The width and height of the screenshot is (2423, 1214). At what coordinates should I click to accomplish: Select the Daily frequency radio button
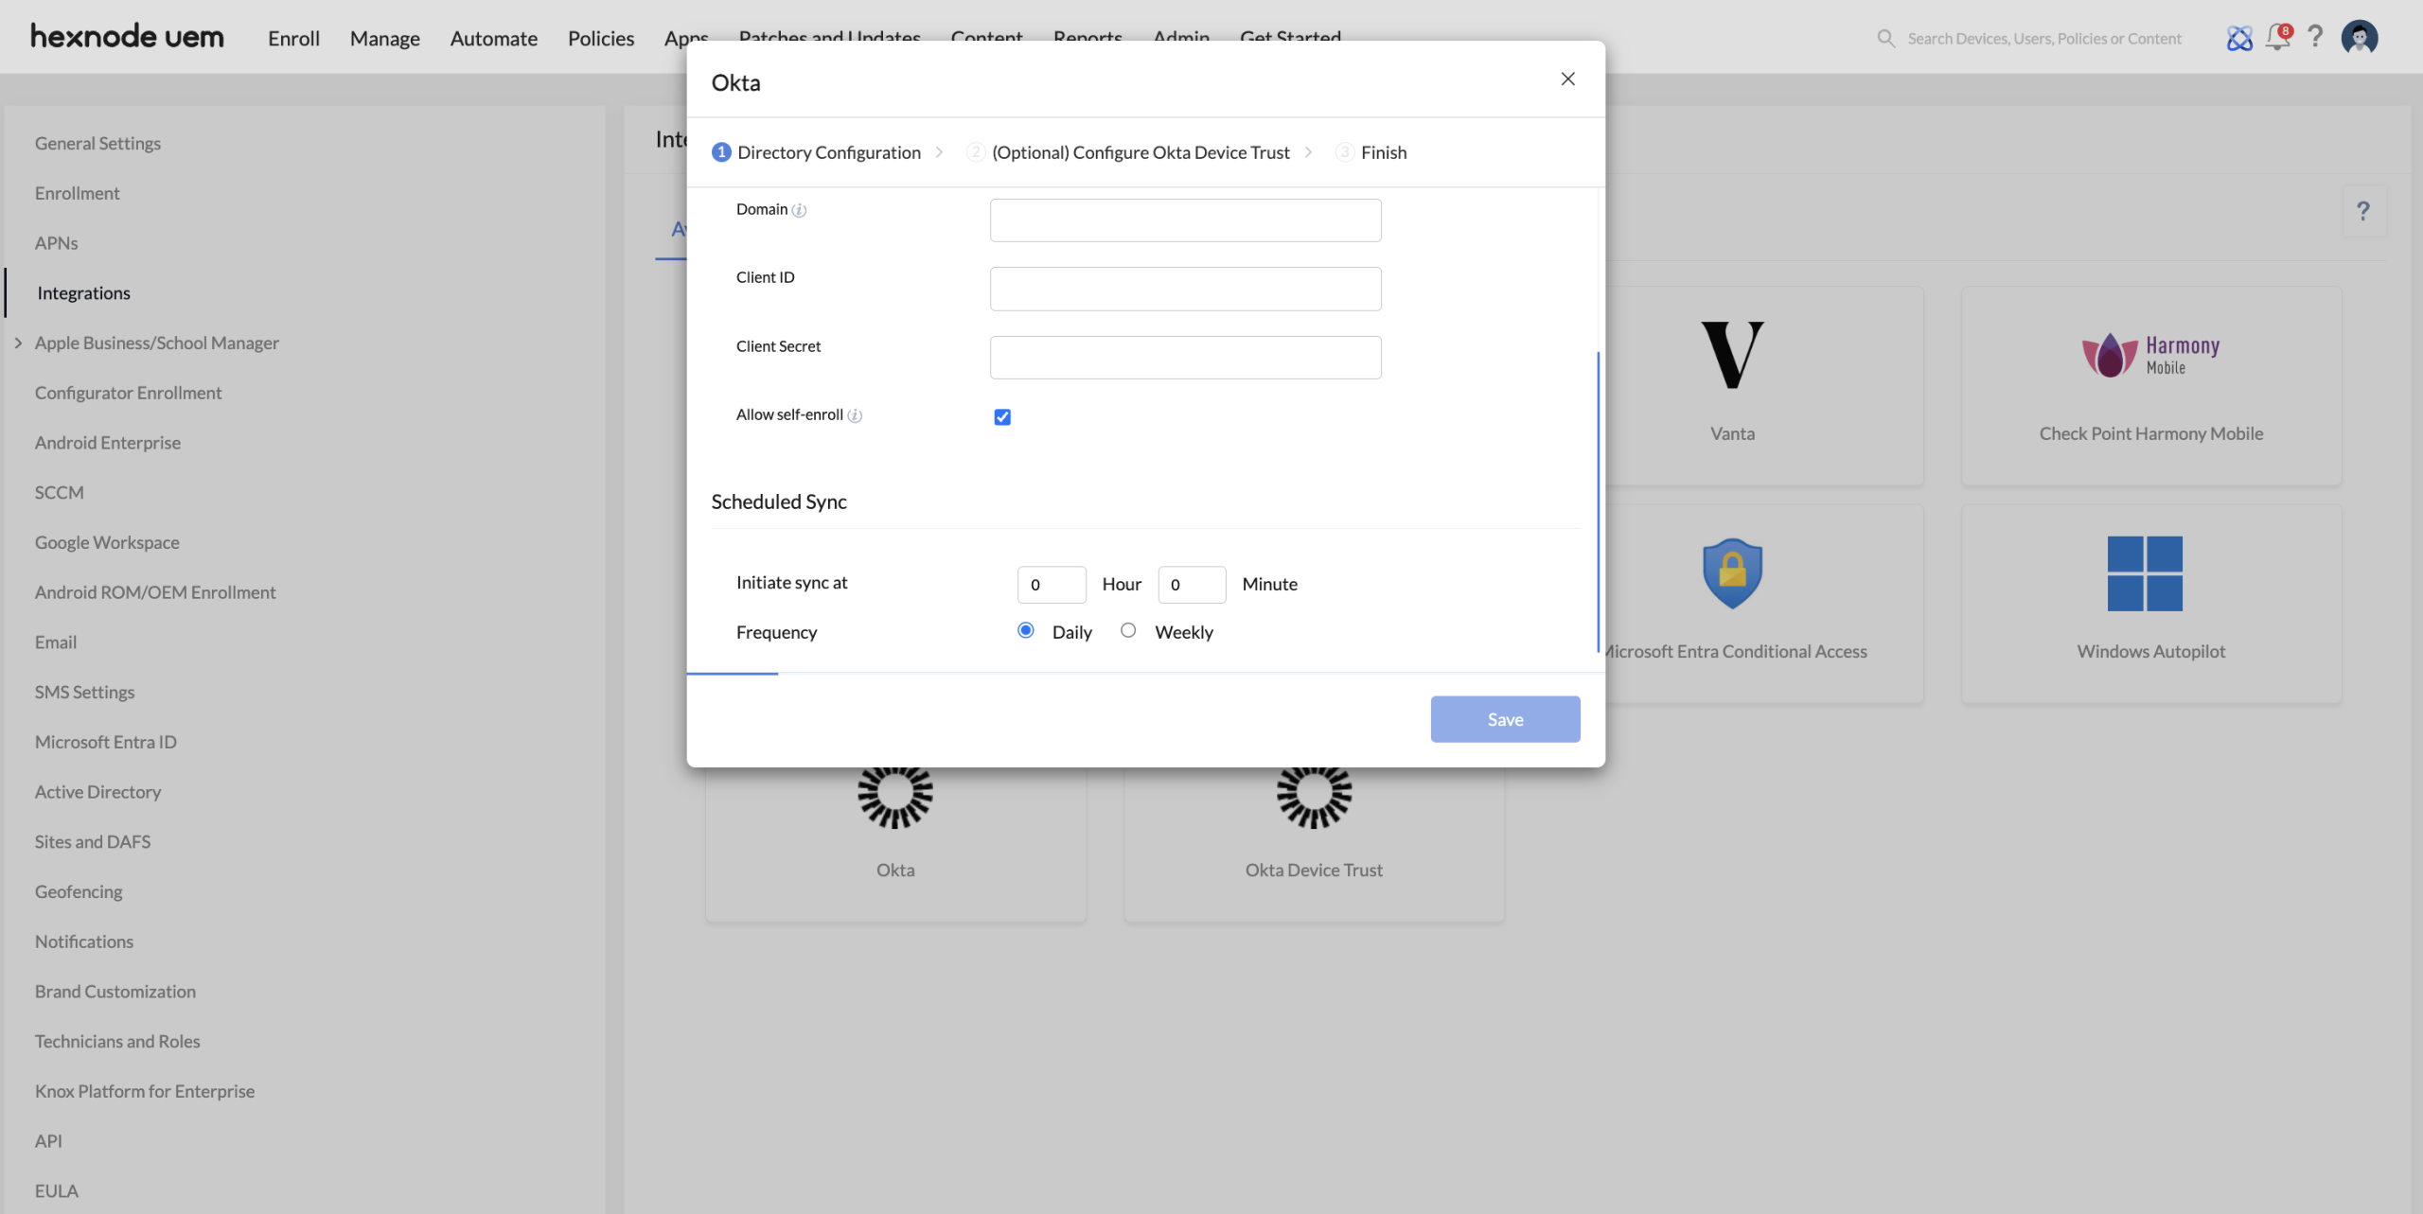pyautogui.click(x=1025, y=630)
